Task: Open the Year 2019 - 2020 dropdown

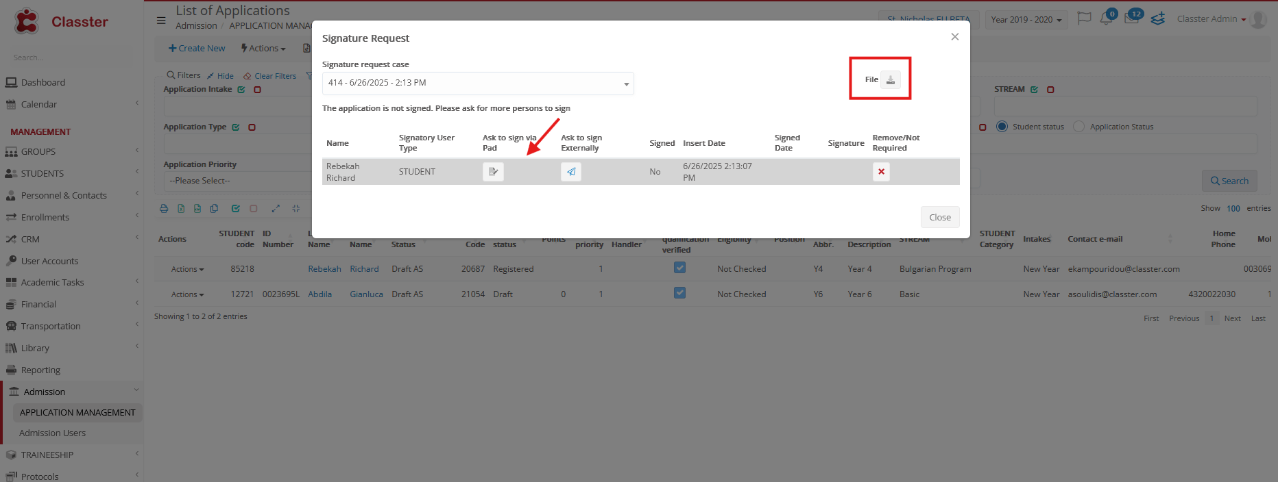Action: (x=1026, y=20)
